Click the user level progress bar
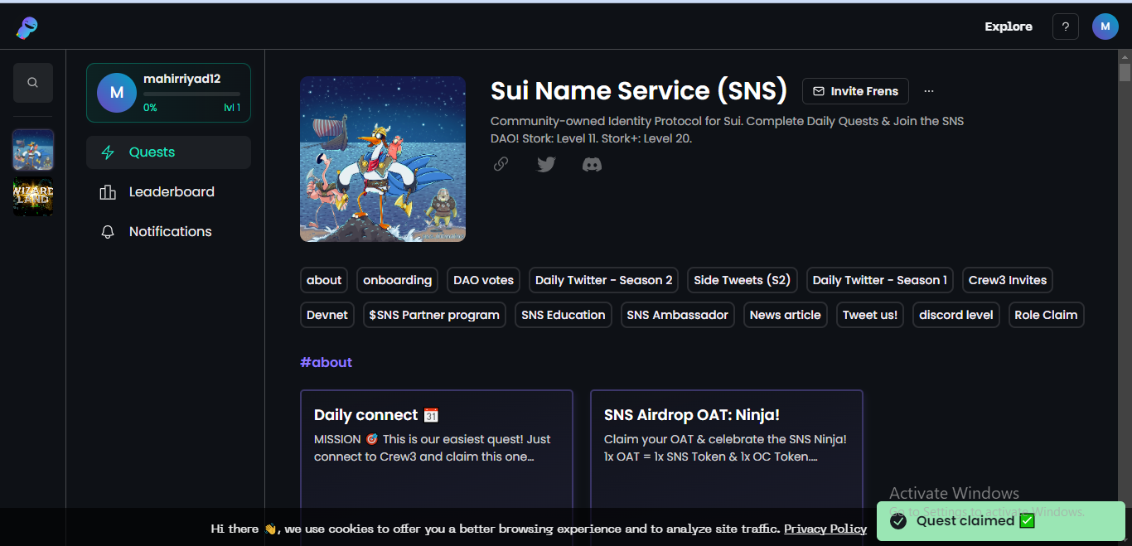The image size is (1132, 546). pos(191,94)
